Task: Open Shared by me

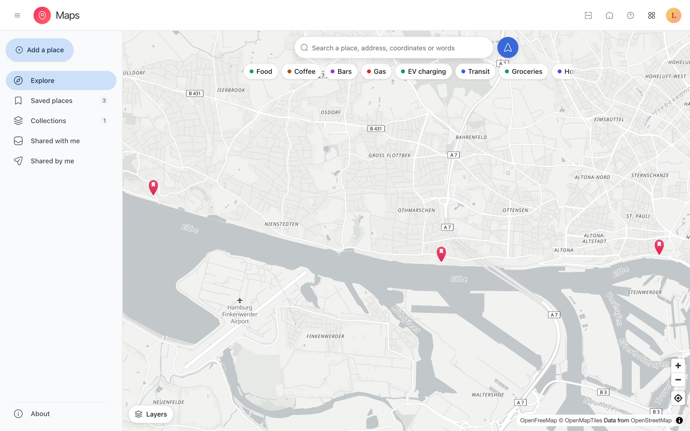Action: point(61,161)
